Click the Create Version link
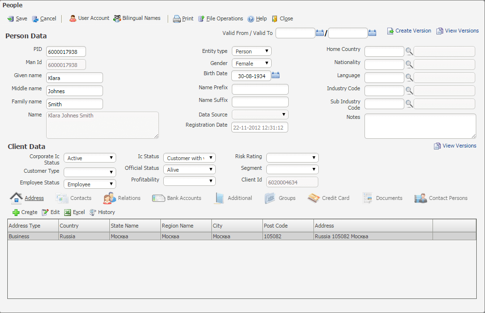Screen dimensions: 485x313 pyautogui.click(x=409, y=31)
